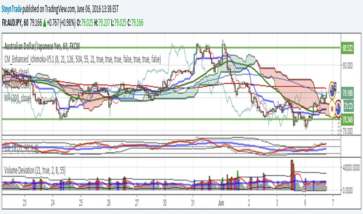363x214 pixels.
Task: Click the June 06, 2016 13:38 EST timestamp
Action: (97, 9)
